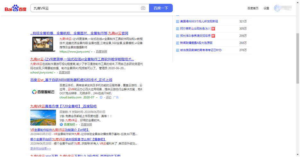
Task: Open 百度快照 beside school.jsvry.com
Action: click(64, 72)
